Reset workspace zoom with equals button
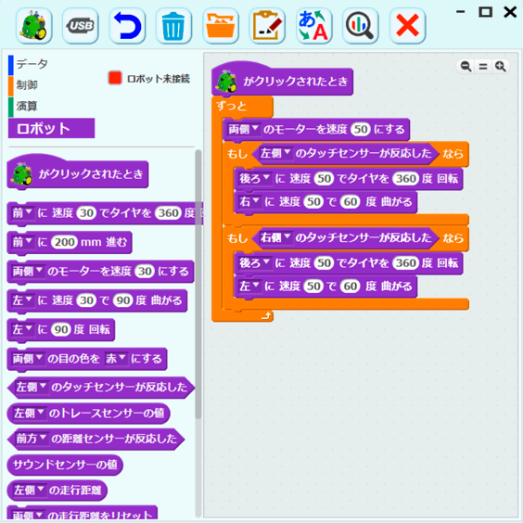The image size is (523, 523). pyautogui.click(x=483, y=67)
